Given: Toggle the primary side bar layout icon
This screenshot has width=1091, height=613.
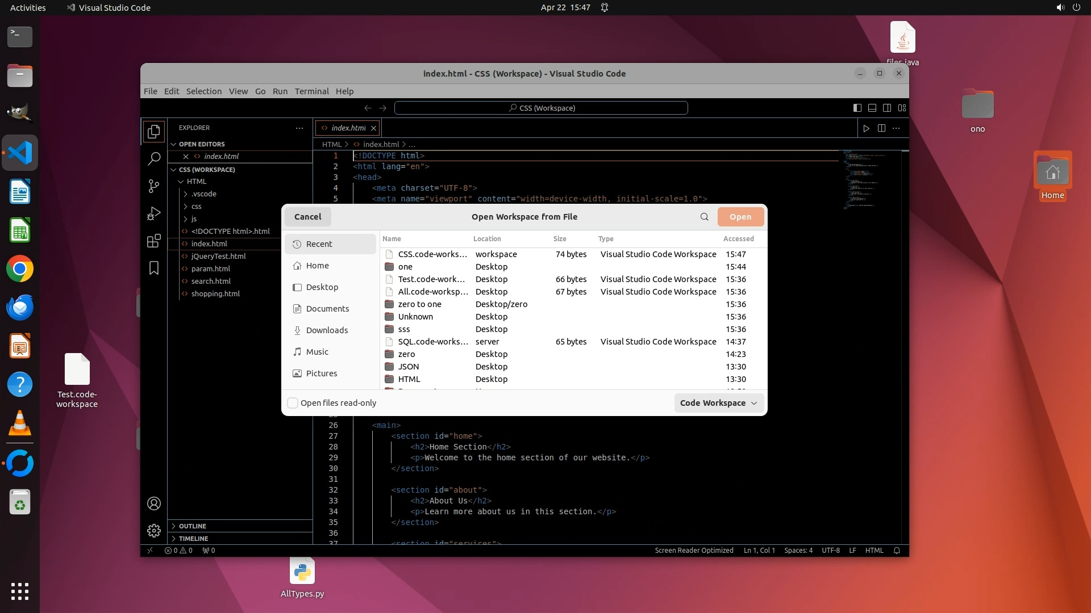Looking at the screenshot, I should [x=857, y=108].
